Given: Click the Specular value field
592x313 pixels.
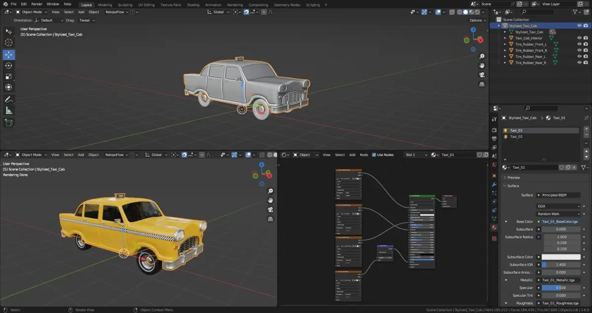Looking at the screenshot, I should pyautogui.click(x=561, y=288).
